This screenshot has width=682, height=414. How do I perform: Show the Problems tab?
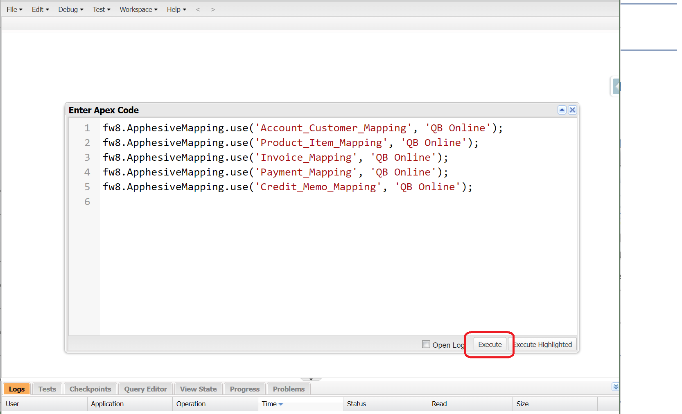[289, 389]
